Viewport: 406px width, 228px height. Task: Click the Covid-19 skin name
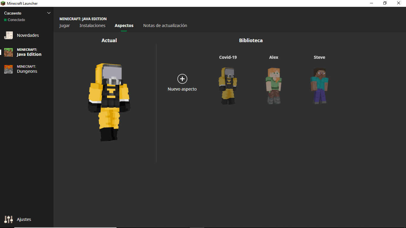(x=228, y=57)
